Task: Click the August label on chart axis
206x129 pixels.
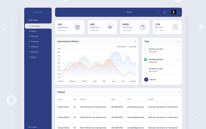Action: (x=133, y=81)
